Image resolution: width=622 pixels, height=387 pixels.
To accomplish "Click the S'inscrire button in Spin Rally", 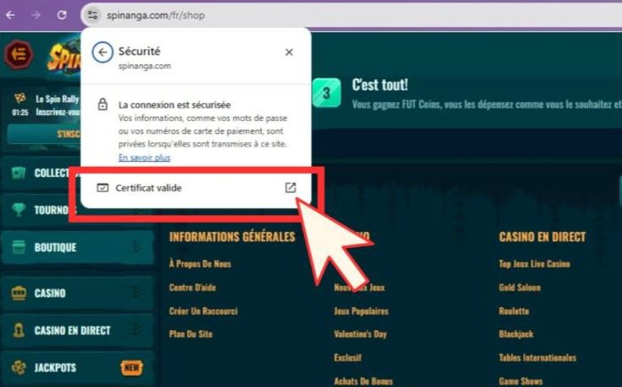I will pos(44,134).
